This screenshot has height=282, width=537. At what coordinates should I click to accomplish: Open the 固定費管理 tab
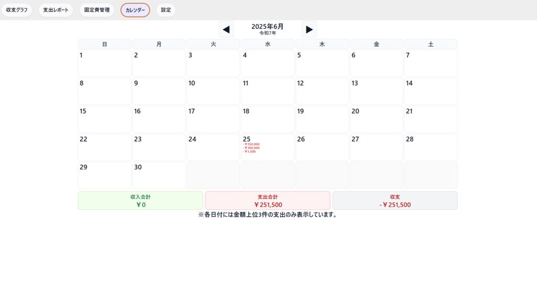[x=97, y=10]
